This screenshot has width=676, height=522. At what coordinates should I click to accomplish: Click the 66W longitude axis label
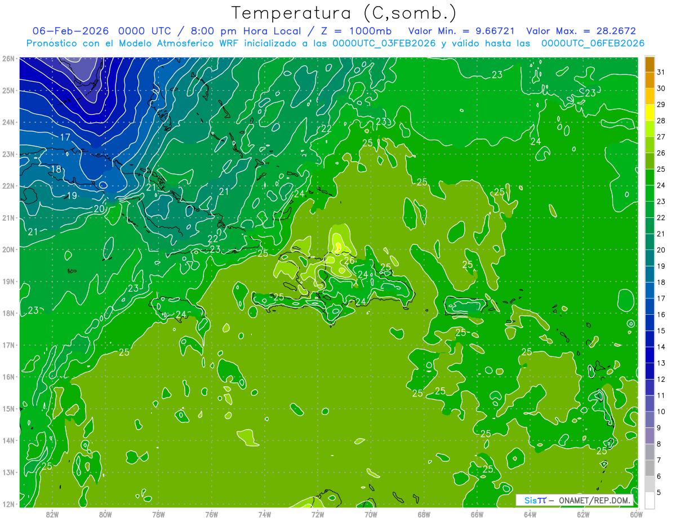[x=477, y=514]
